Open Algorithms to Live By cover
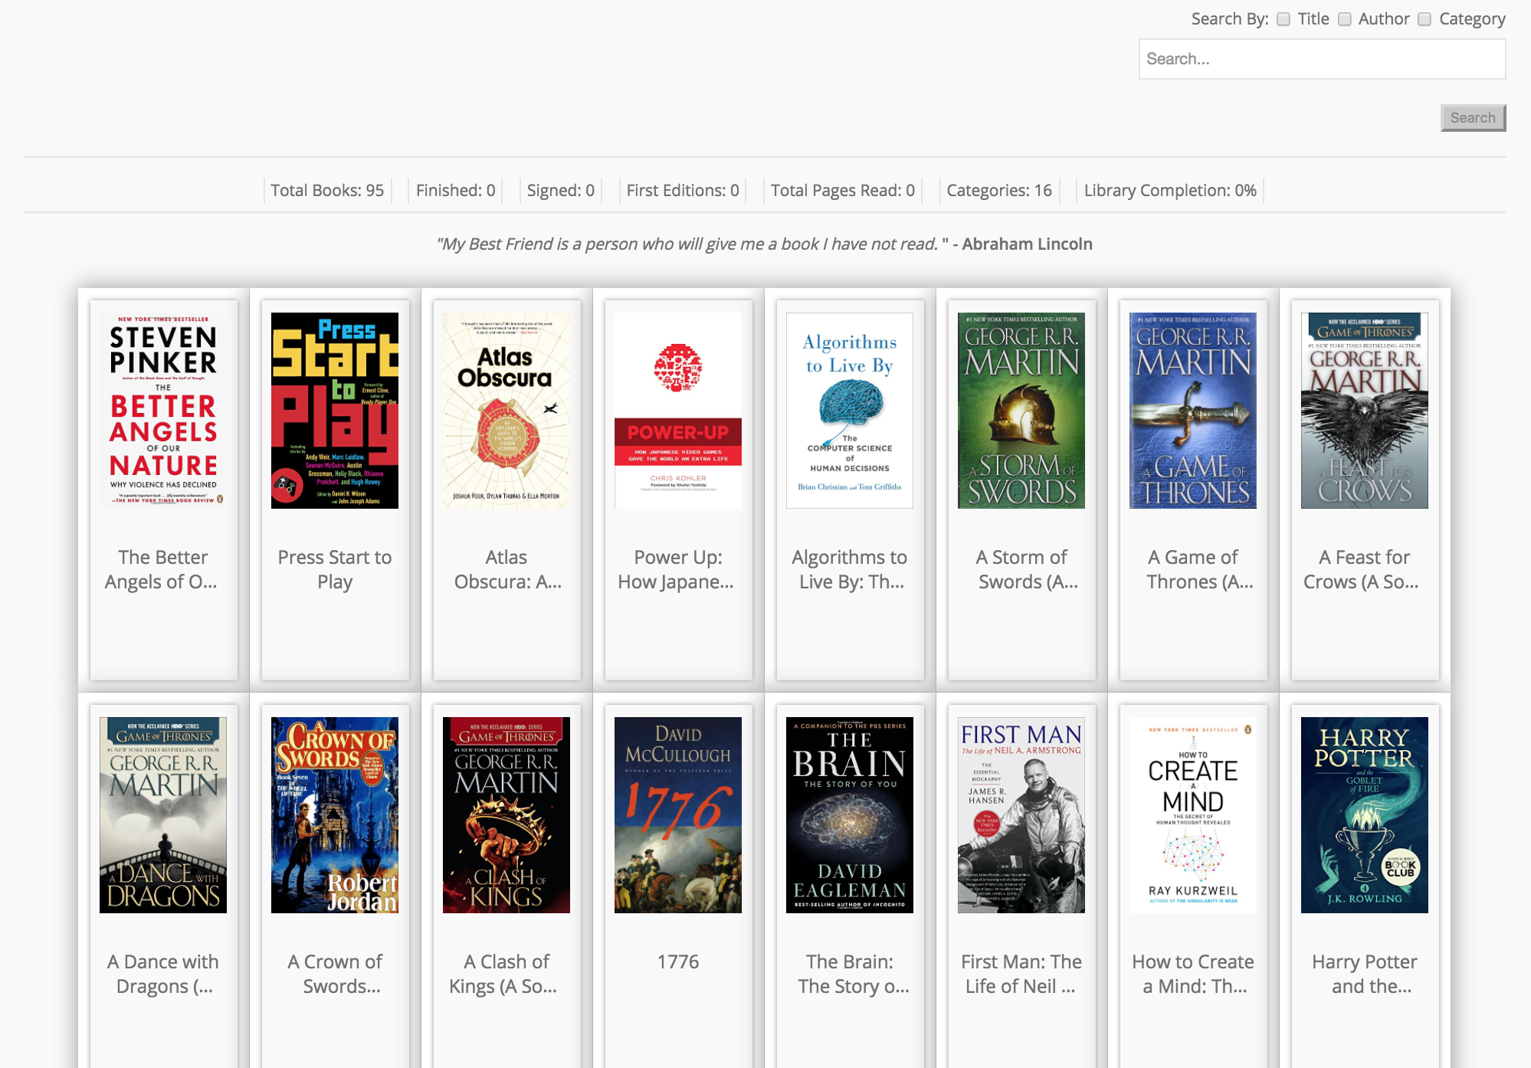The image size is (1531, 1068). click(850, 410)
